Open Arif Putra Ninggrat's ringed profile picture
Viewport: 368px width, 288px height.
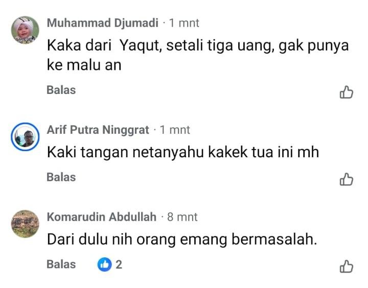point(25,136)
